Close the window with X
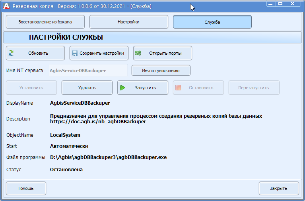 pos(293,4)
